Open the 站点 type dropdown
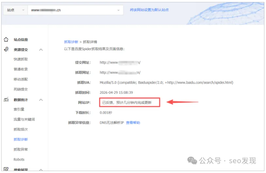266x173 pixels. point(16,10)
